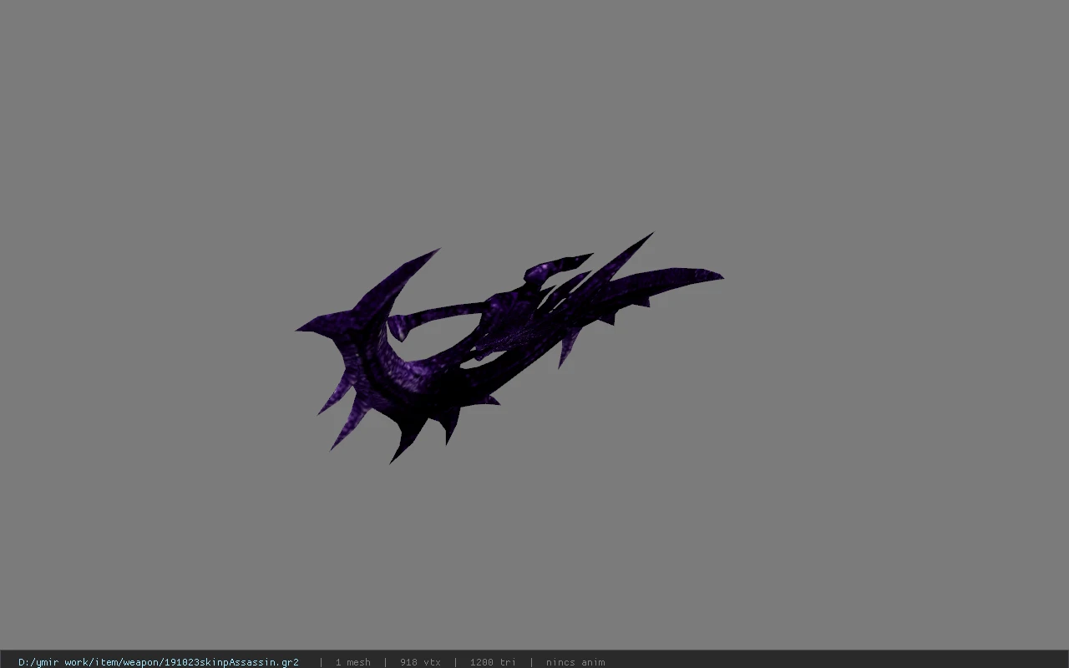1069x668 pixels.
Task: Click the file path 191023skinpAssassin.gr2 in status bar
Action: (x=159, y=662)
